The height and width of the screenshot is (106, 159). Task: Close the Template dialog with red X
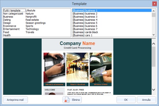click(x=154, y=4)
